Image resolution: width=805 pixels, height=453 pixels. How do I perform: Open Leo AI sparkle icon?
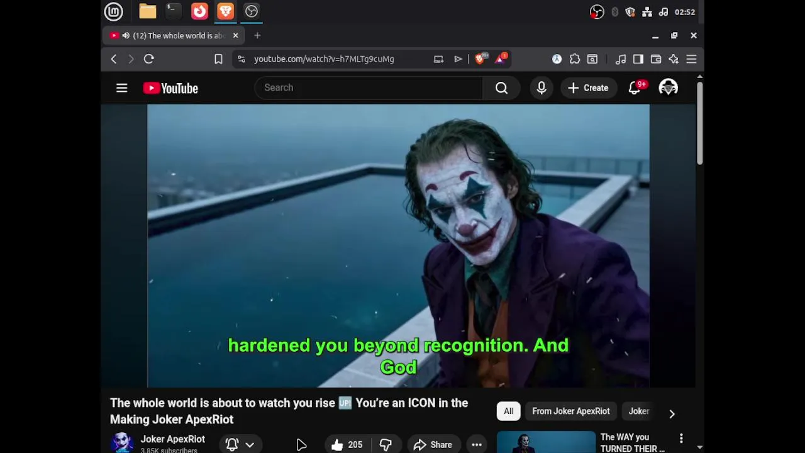coord(674,59)
